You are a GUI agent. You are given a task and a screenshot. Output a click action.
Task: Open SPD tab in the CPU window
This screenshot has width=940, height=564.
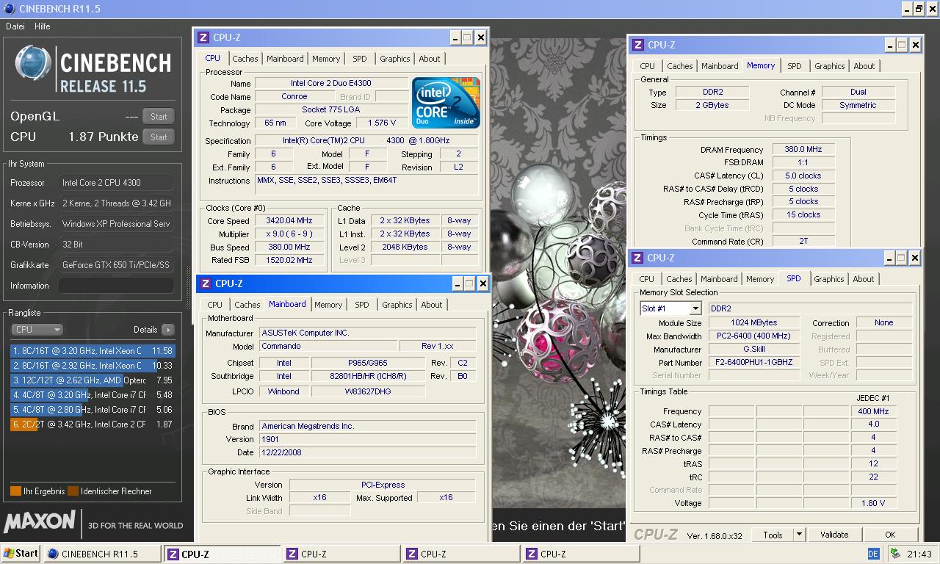[360, 59]
